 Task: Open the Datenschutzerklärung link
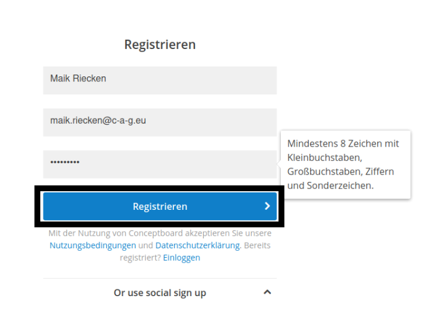click(x=198, y=246)
